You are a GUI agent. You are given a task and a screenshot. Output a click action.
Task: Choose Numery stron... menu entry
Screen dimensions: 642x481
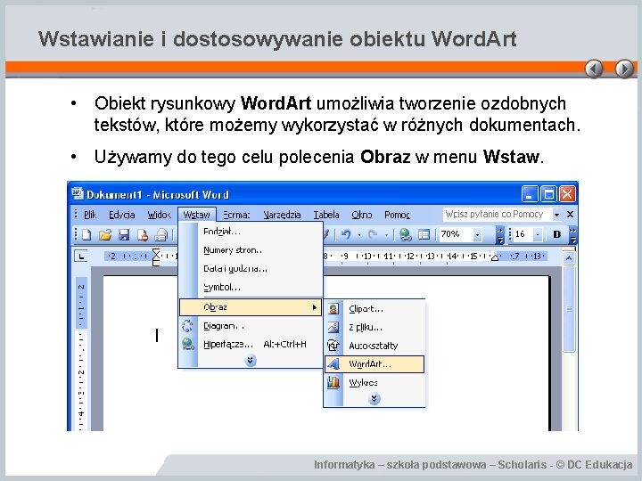tap(251, 250)
